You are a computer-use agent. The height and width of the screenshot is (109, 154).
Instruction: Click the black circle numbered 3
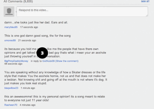coord(42,53)
